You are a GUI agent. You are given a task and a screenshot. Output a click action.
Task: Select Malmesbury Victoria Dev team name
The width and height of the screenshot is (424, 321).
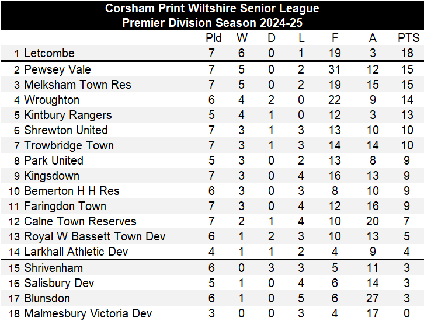[88, 314]
